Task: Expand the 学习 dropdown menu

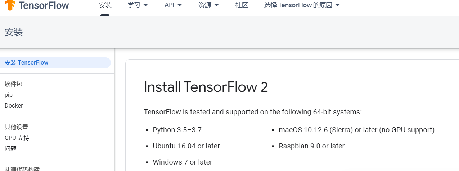Action: click(x=138, y=5)
